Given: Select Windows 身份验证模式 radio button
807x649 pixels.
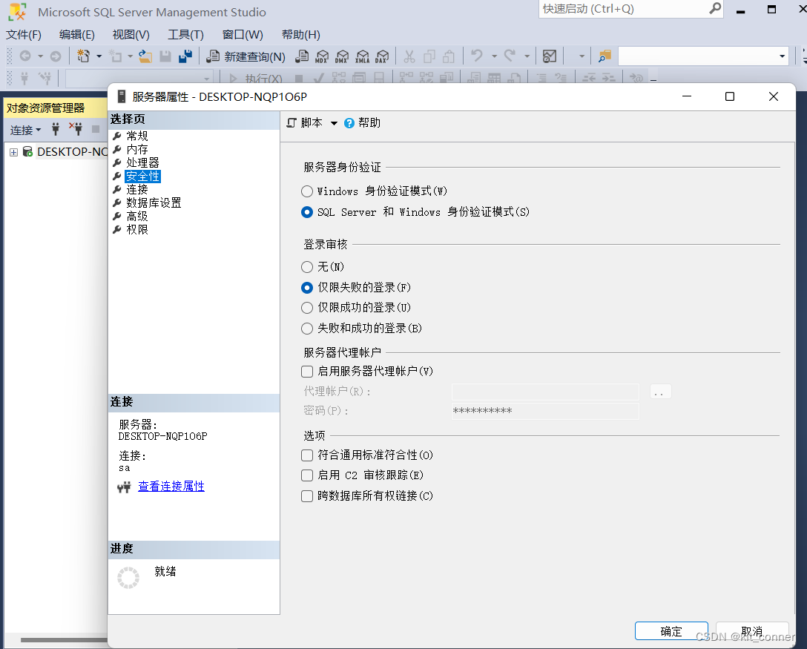Looking at the screenshot, I should (307, 191).
